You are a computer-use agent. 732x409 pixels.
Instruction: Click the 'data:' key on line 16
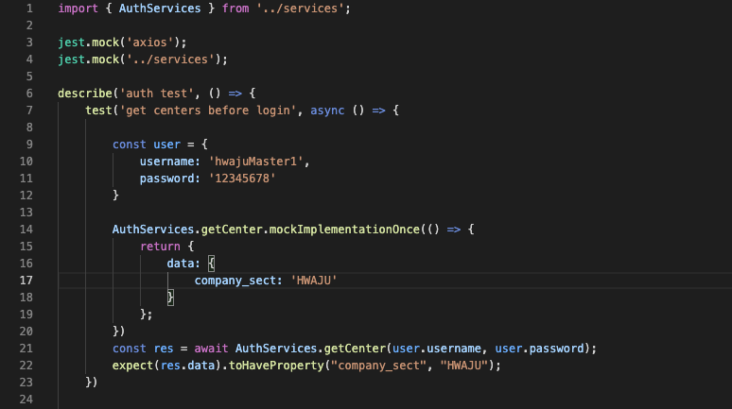tap(183, 264)
